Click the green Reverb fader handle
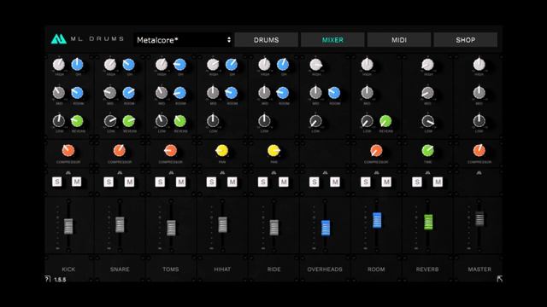The height and width of the screenshot is (307, 547). click(428, 222)
